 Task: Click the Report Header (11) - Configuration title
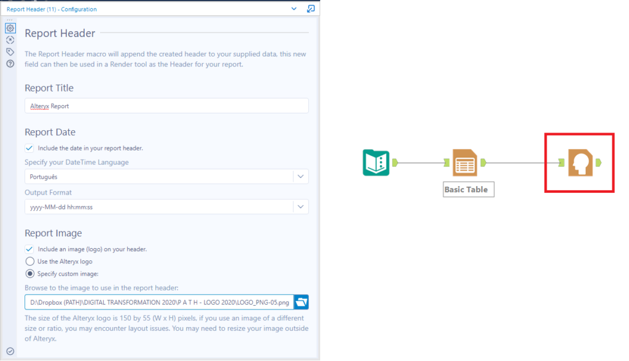(52, 9)
